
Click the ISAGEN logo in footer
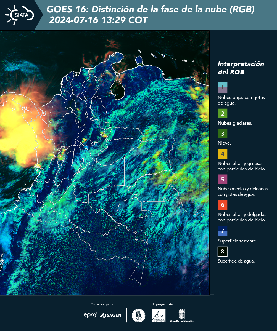[x=110, y=315]
